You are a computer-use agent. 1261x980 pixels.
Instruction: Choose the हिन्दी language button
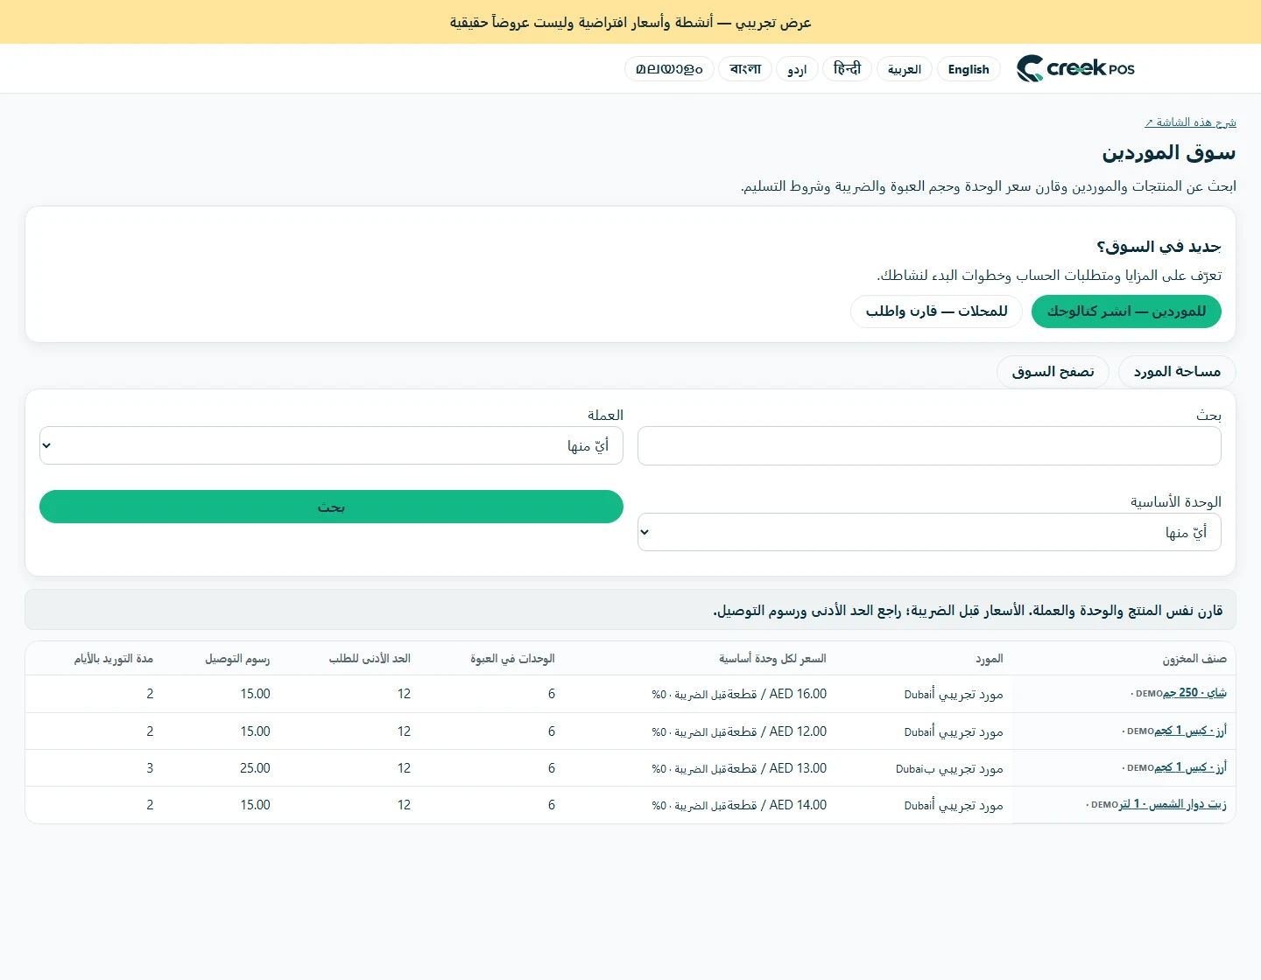click(847, 69)
